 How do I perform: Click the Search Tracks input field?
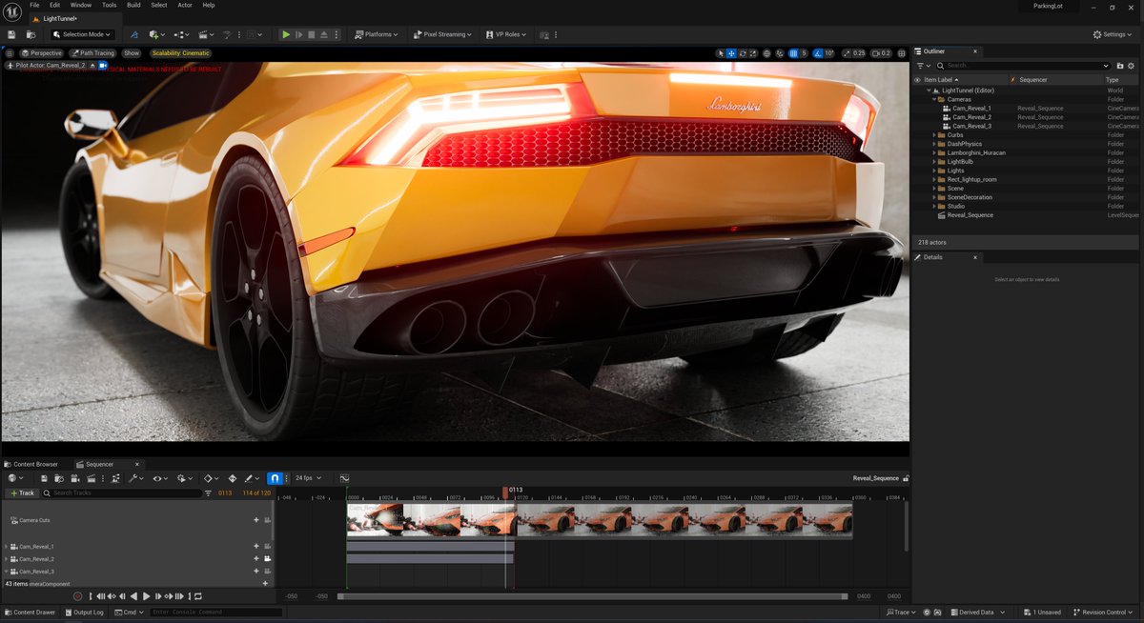pyautogui.click(x=124, y=493)
